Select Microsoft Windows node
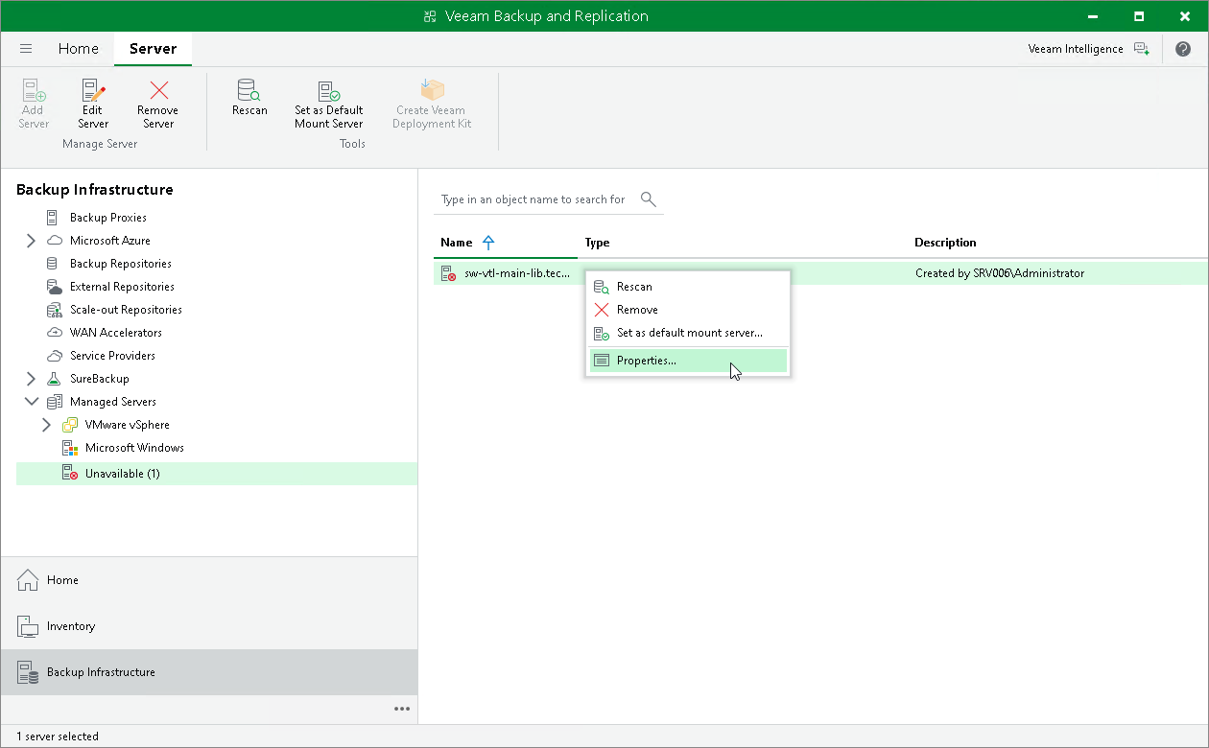The image size is (1209, 748). 134,448
